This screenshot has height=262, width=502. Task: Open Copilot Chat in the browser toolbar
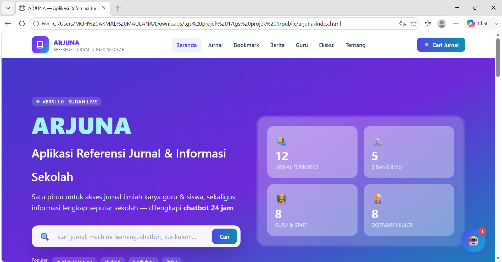click(x=477, y=24)
